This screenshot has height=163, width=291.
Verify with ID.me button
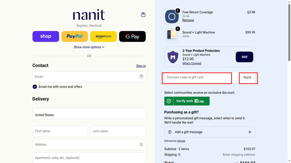click(187, 101)
